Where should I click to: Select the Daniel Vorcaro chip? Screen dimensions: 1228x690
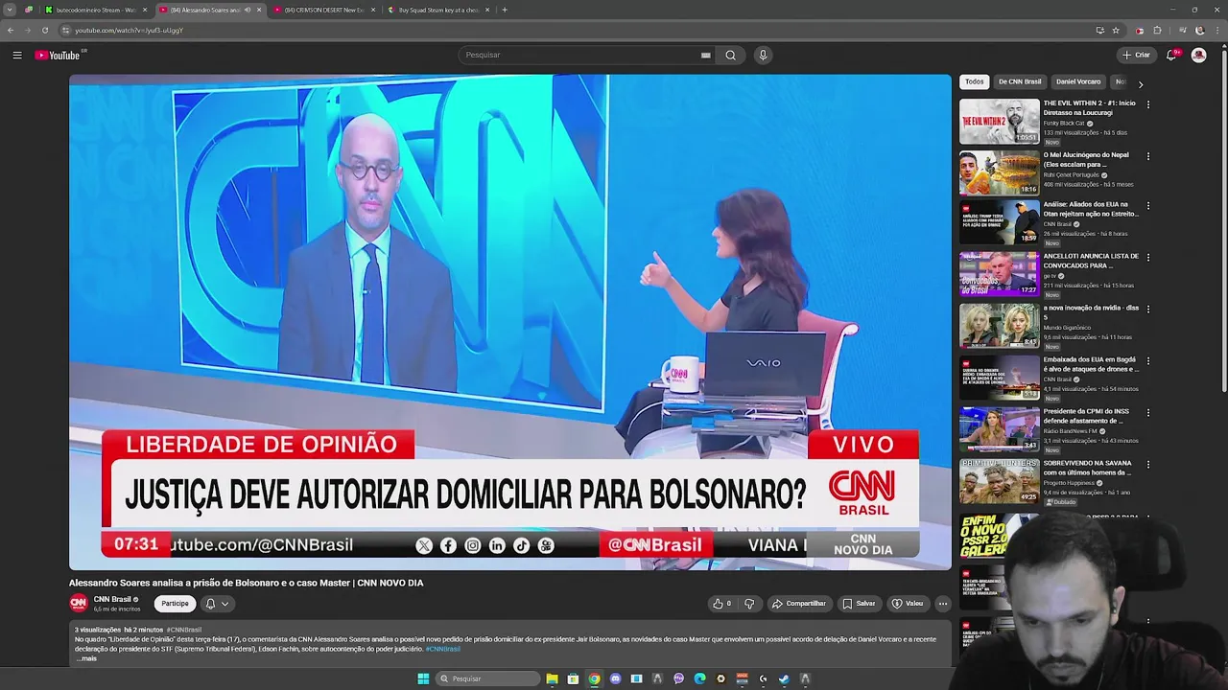tap(1078, 81)
